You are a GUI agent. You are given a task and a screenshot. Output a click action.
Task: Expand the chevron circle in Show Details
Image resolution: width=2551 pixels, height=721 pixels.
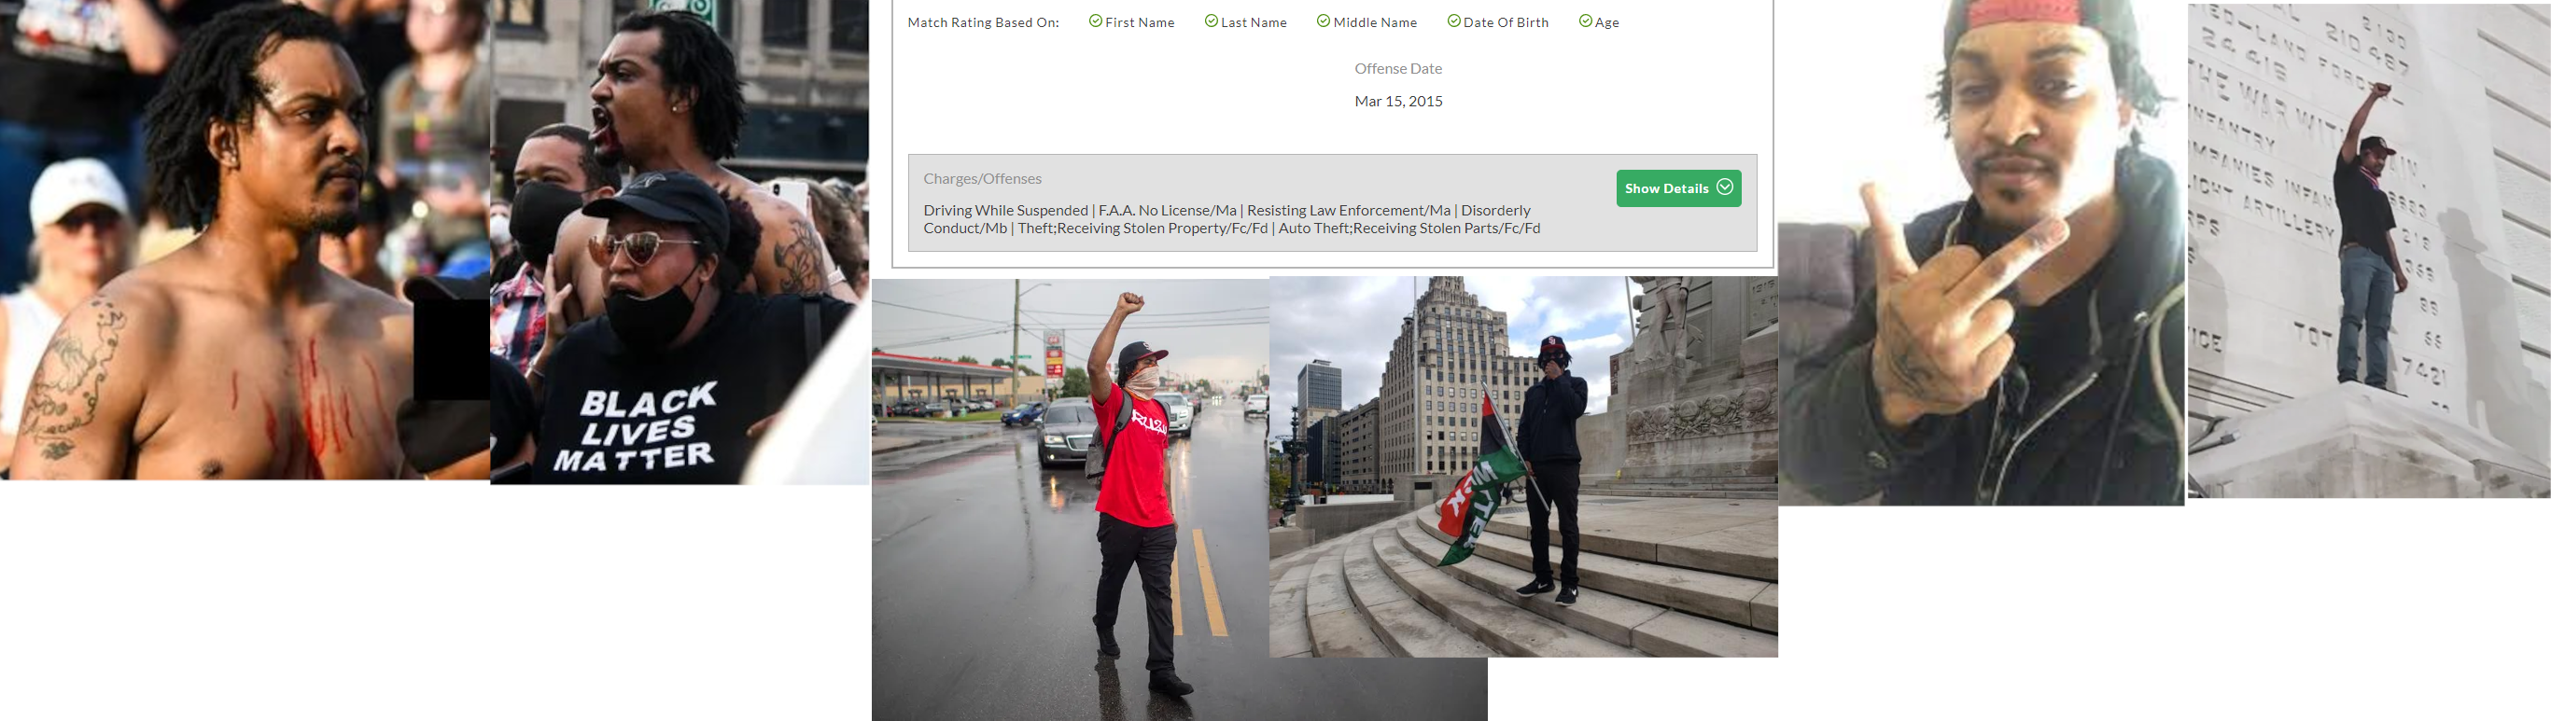[x=1725, y=187]
